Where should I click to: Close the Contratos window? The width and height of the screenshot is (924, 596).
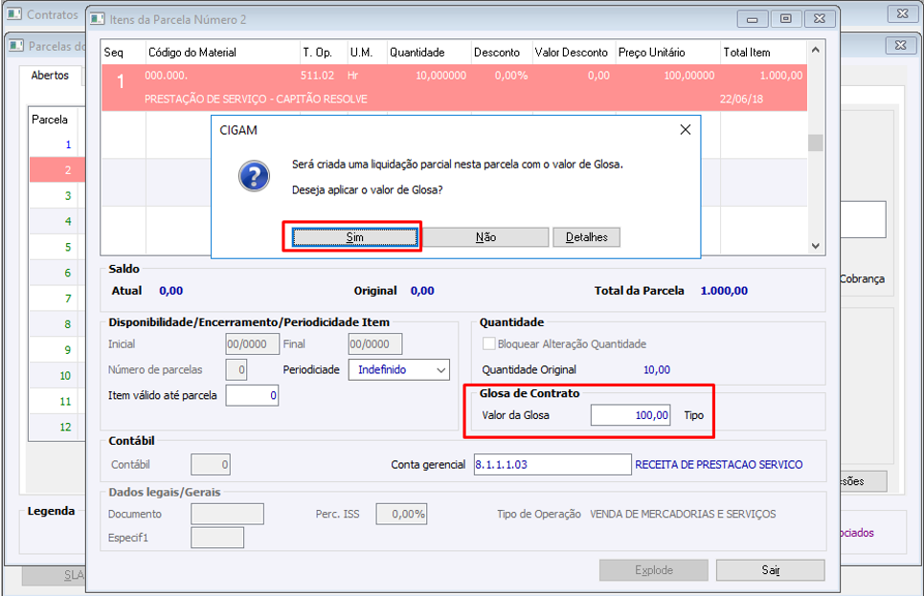[x=902, y=13]
